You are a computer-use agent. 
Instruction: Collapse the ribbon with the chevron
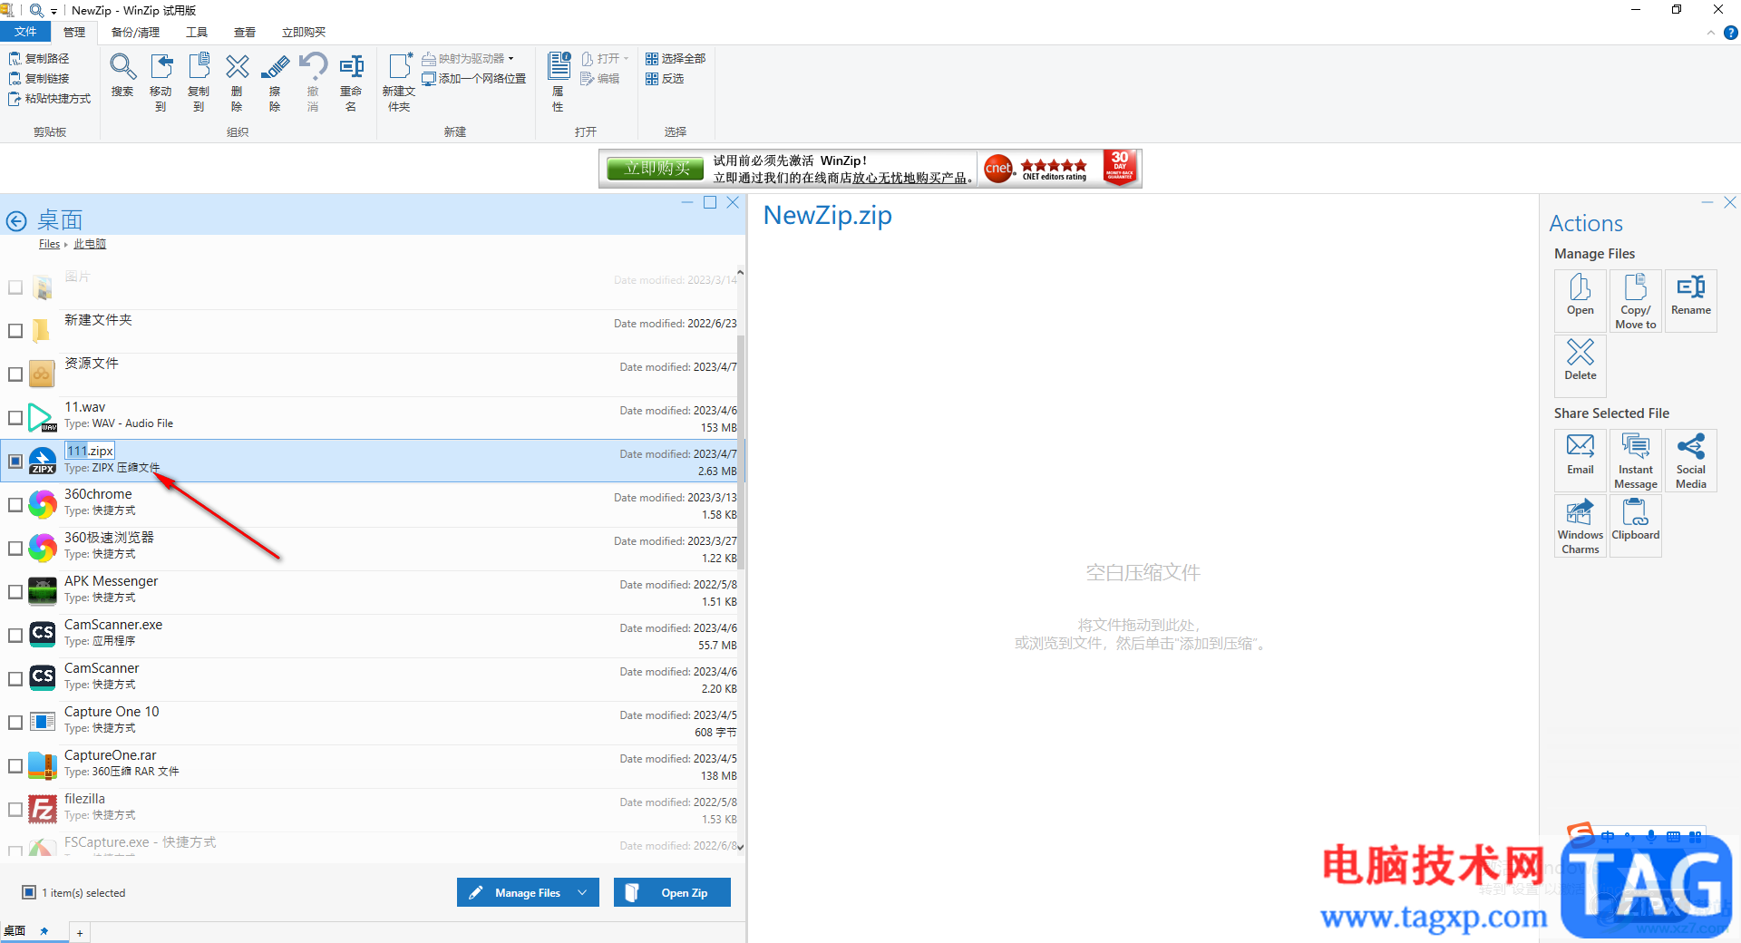click(1711, 33)
